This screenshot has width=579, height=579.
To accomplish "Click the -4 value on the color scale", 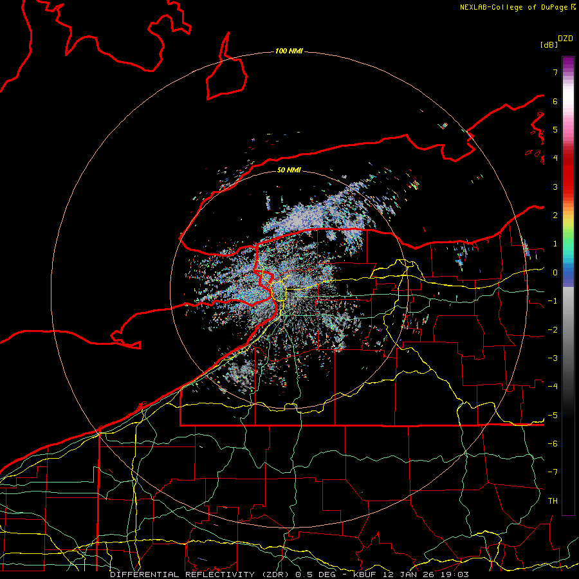I will [553, 387].
